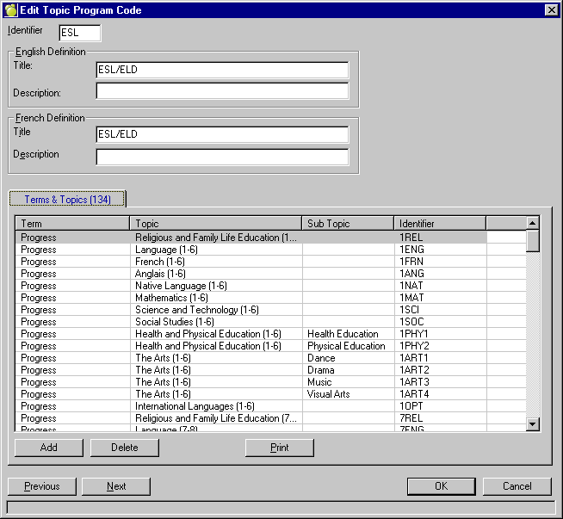The image size is (563, 519).
Task: Sort by the Term column header
Action: 72,224
